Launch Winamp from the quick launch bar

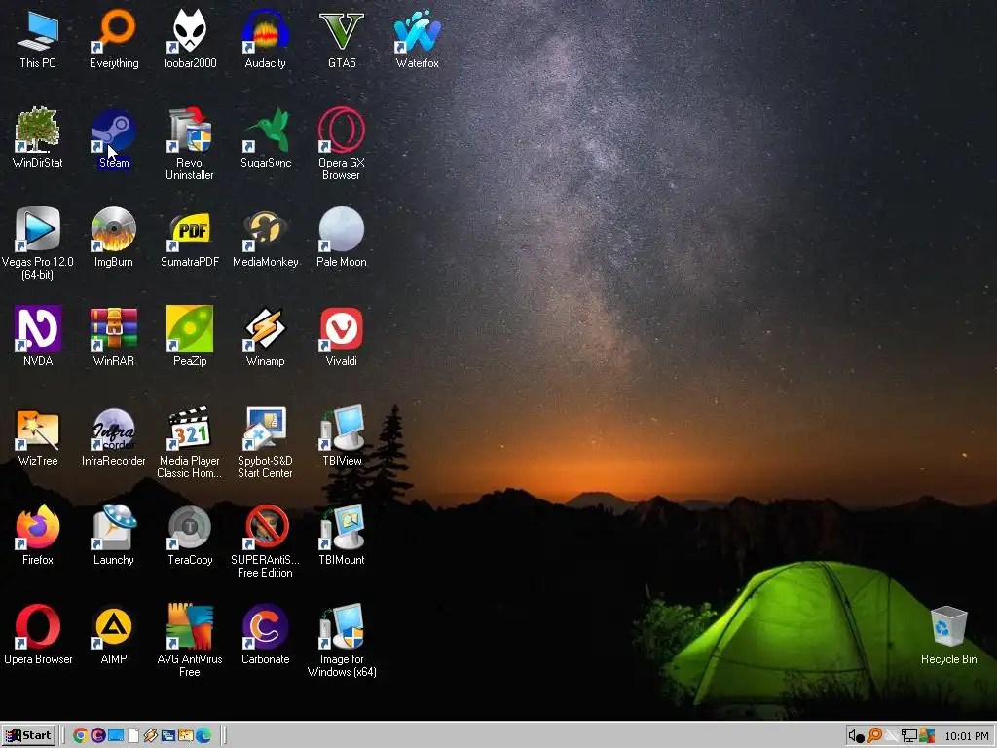coord(150,735)
